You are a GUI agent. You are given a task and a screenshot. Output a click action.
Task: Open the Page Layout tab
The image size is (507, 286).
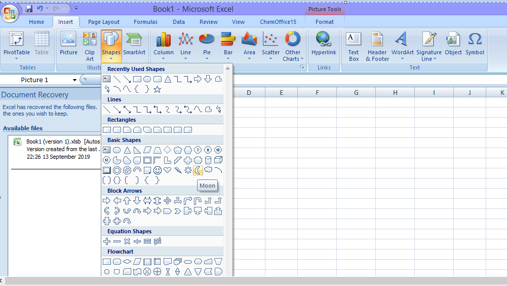tap(103, 22)
